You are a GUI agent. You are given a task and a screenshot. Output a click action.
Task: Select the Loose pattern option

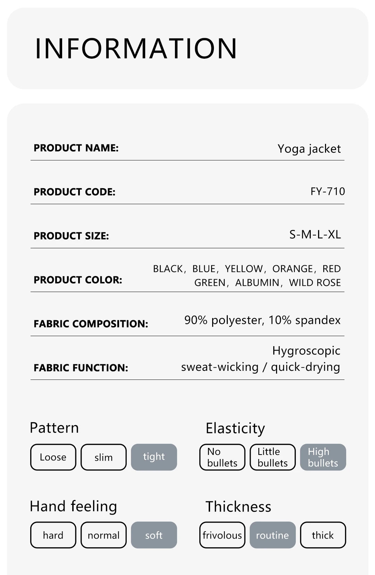tap(53, 457)
